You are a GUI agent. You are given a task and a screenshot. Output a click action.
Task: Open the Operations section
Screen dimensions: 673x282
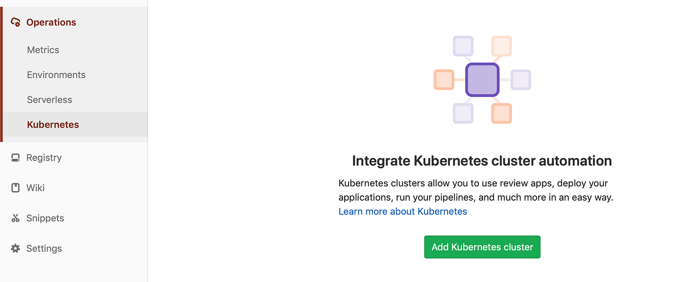(x=50, y=22)
